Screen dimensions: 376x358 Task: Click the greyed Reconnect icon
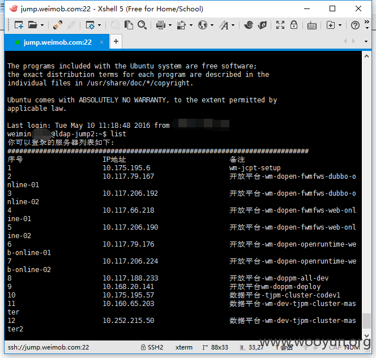click(x=71, y=25)
